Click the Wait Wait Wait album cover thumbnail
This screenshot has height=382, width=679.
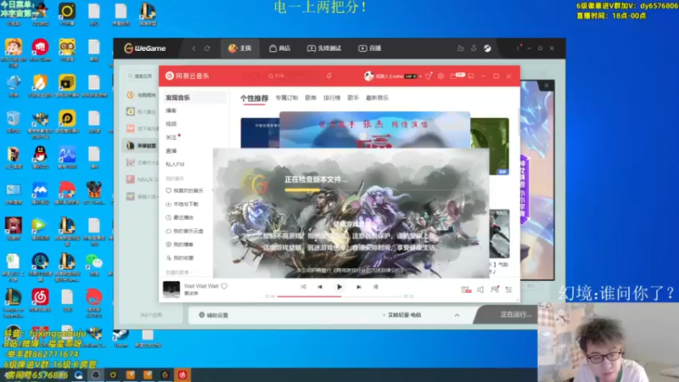[171, 289]
